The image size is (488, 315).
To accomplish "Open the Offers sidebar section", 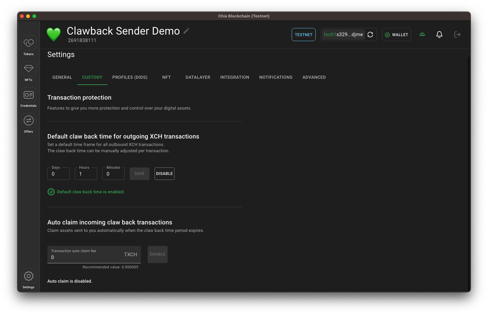I will 28,120.
